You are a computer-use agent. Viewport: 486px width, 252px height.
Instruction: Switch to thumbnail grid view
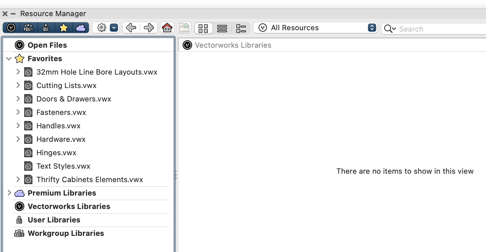pos(203,28)
